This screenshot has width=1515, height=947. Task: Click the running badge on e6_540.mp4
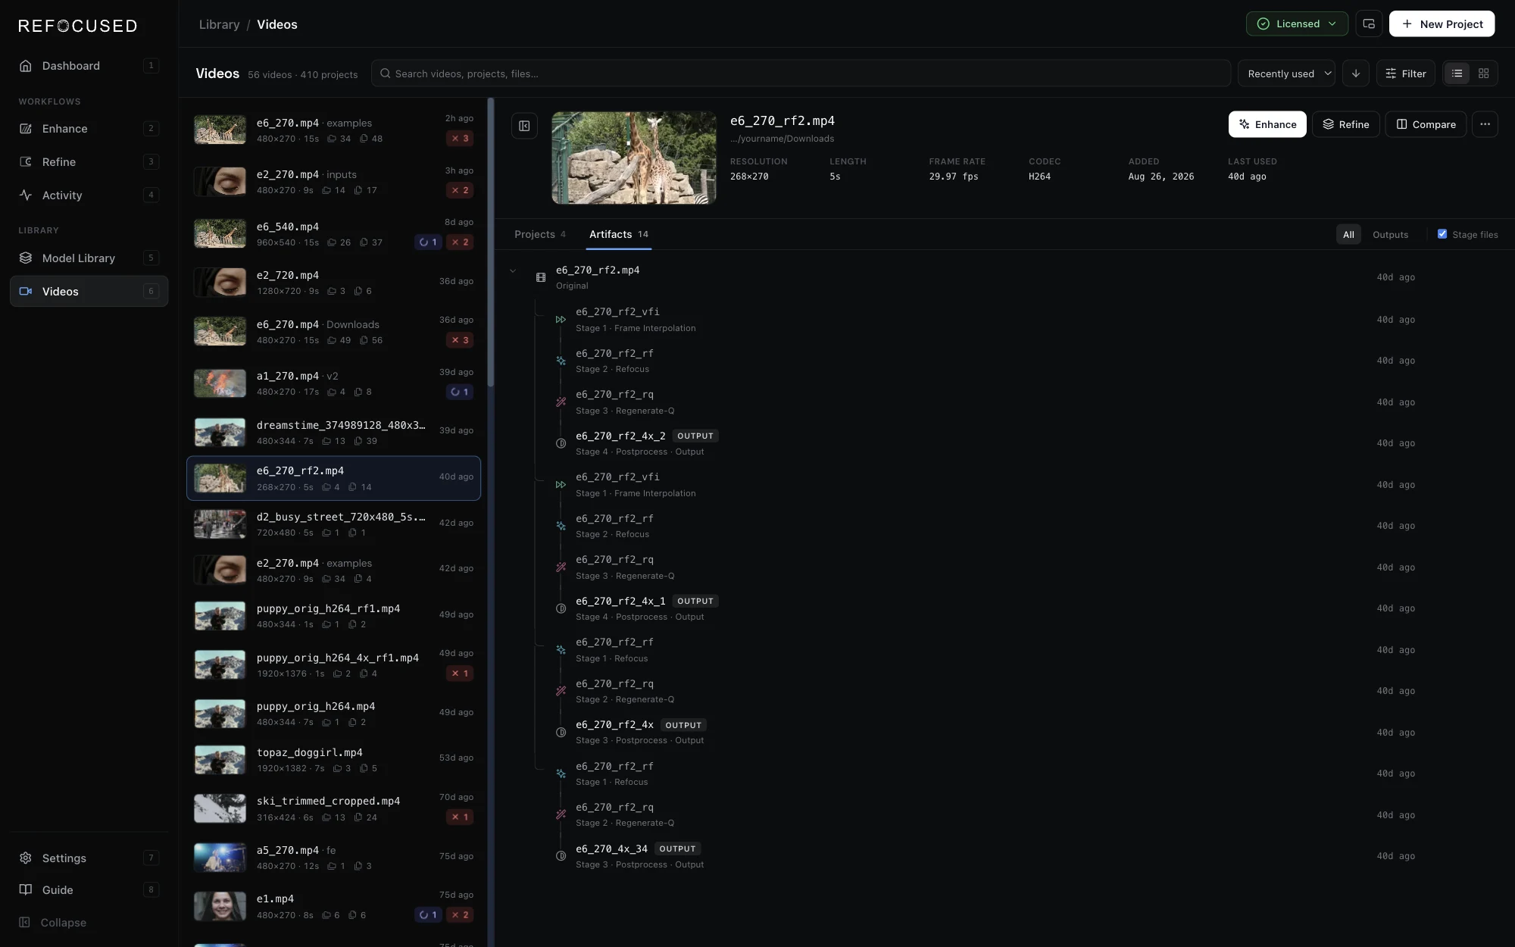pos(428,242)
